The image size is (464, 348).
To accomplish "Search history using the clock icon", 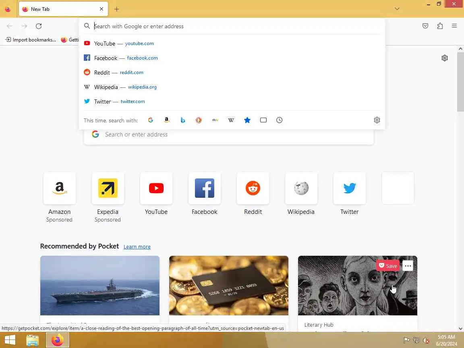I will pos(280,120).
